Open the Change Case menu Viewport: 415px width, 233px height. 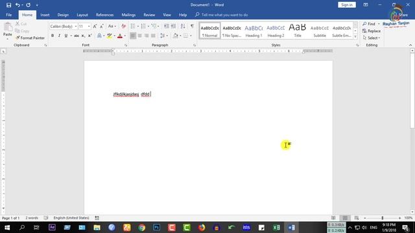point(112,26)
